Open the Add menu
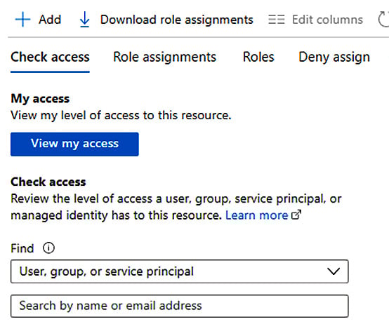 38,20
